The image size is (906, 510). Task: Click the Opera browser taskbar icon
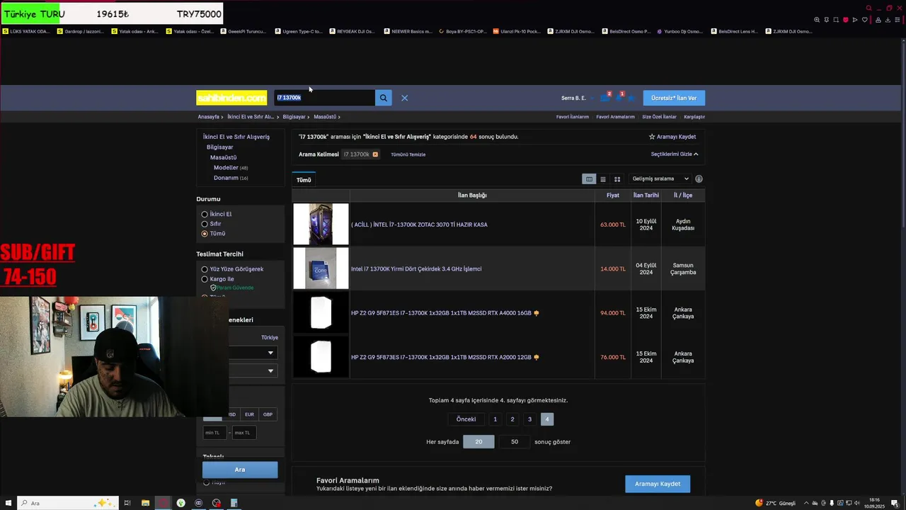(x=163, y=503)
